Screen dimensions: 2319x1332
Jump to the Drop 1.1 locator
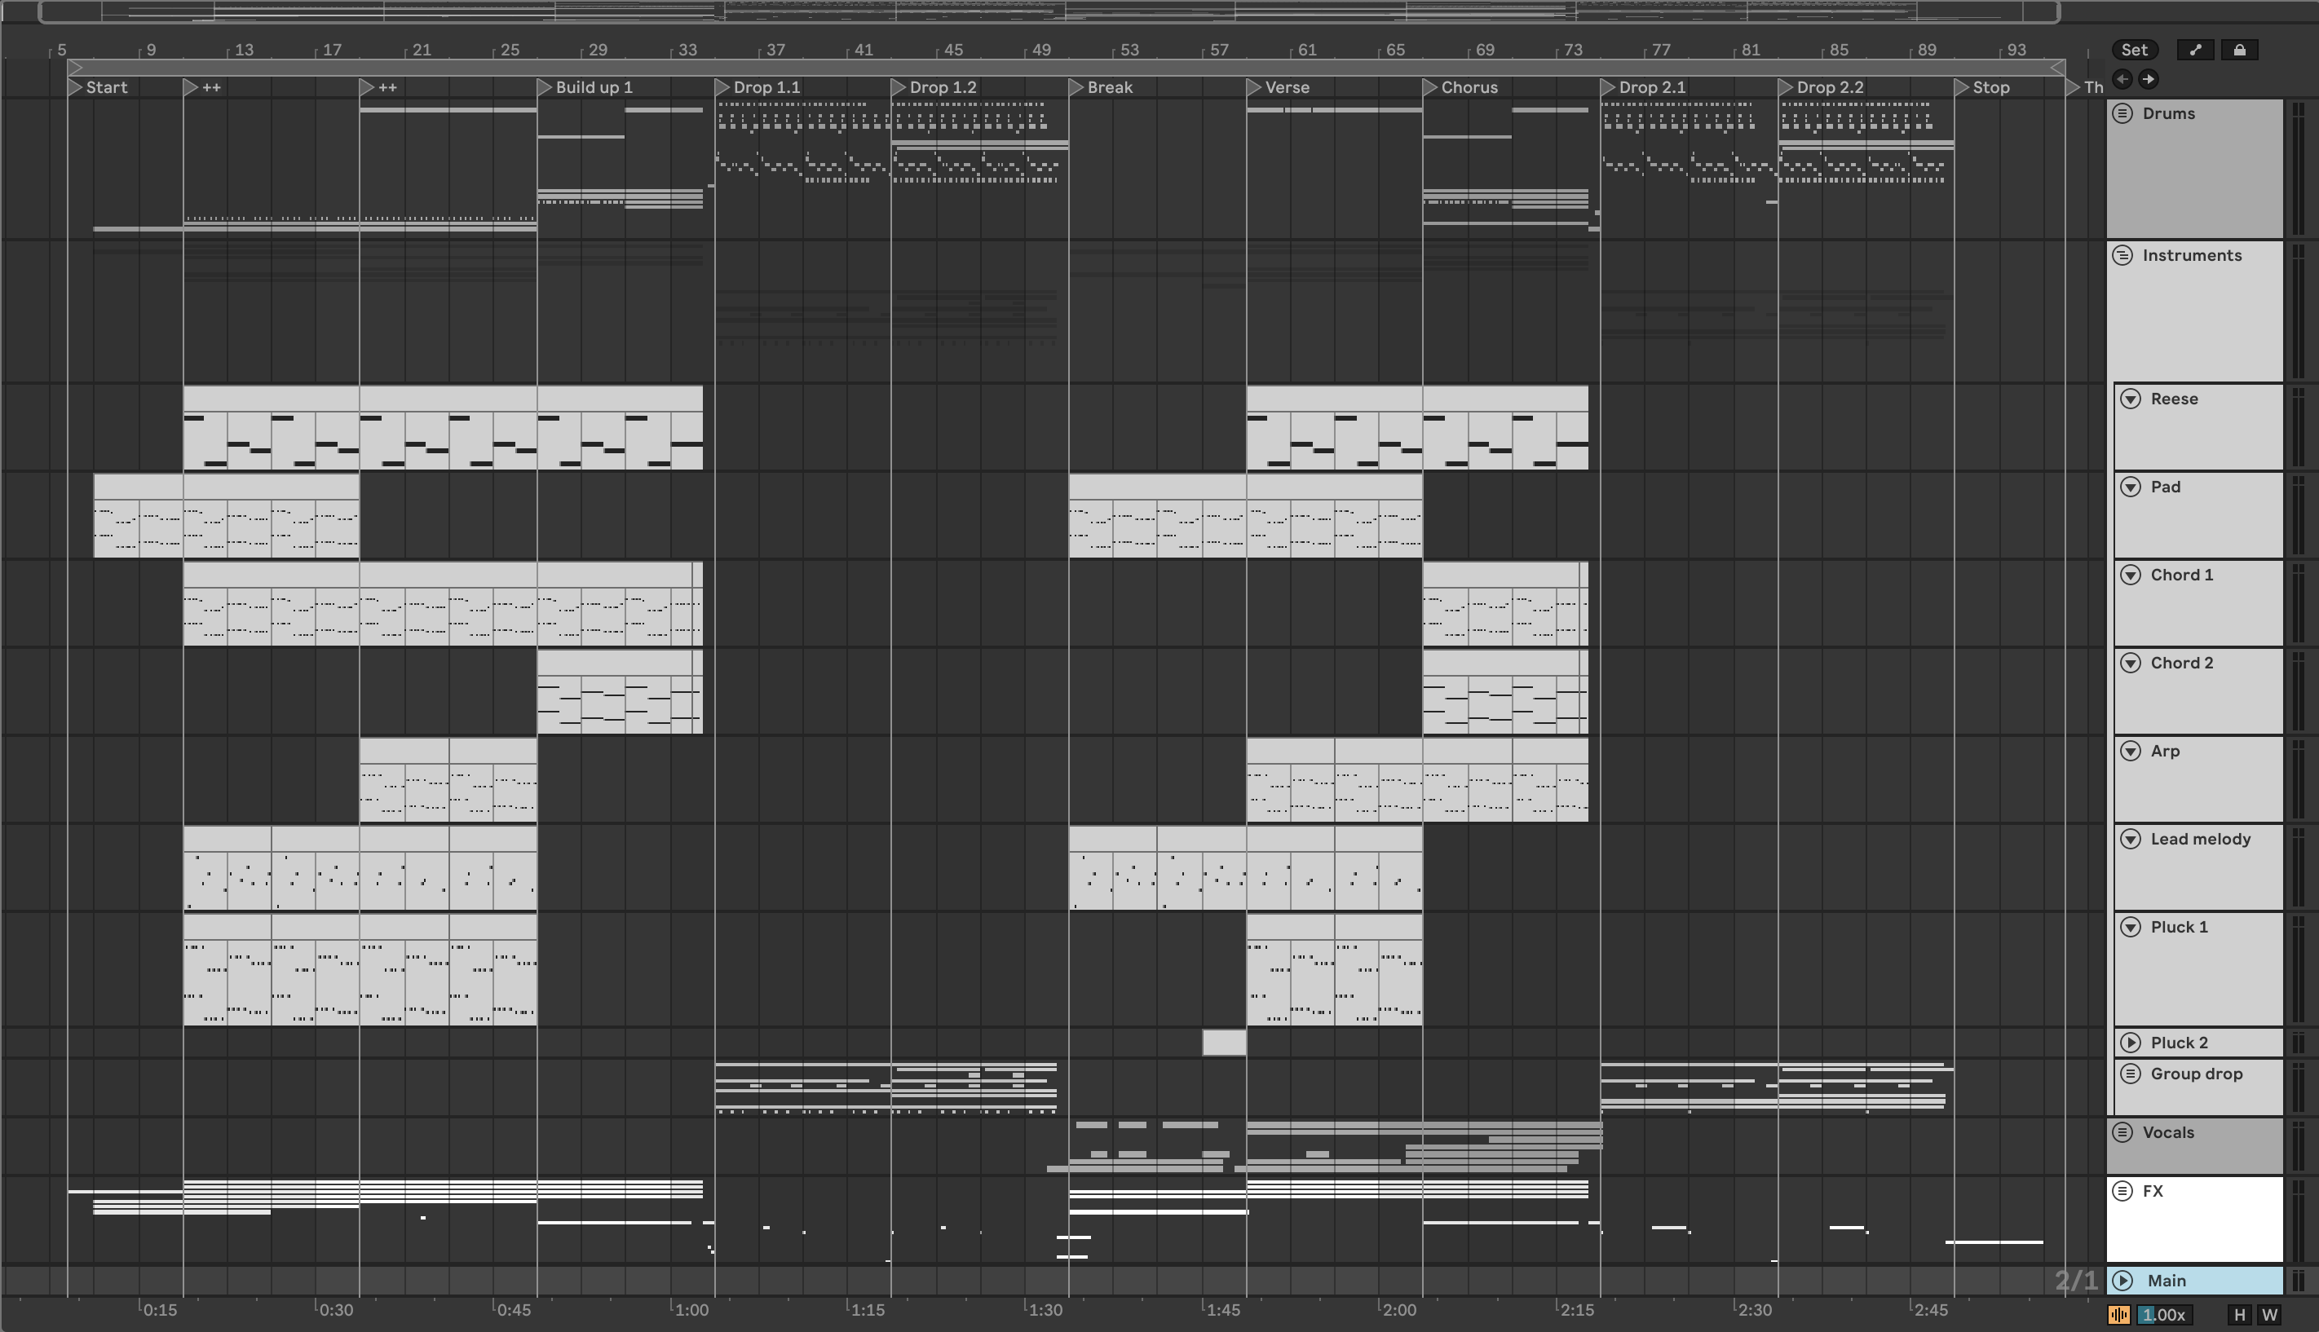pyautogui.click(x=758, y=88)
